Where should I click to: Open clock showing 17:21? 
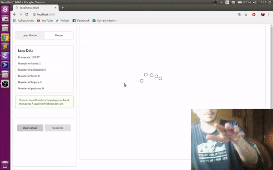[x=263, y=2]
